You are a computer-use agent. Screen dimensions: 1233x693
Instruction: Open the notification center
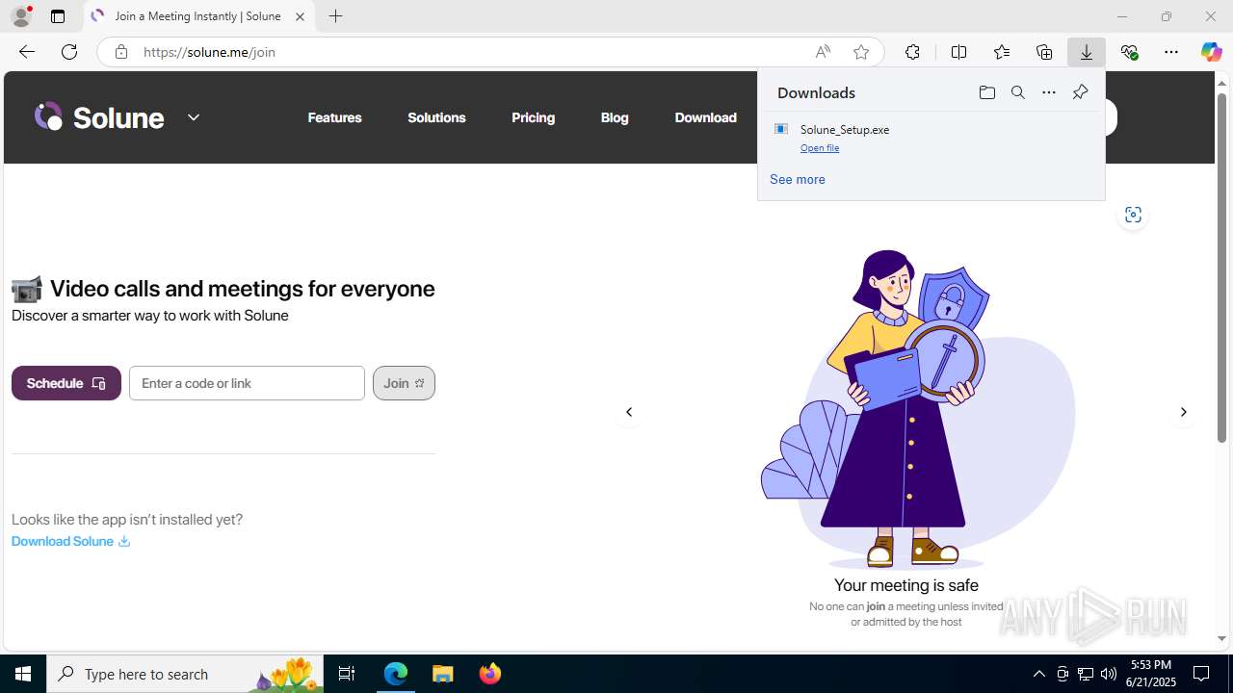click(x=1202, y=674)
